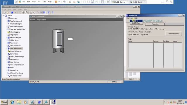Open Screen menu in WinCC Runtime
The width and height of the screenshot is (187, 105).
32,20
